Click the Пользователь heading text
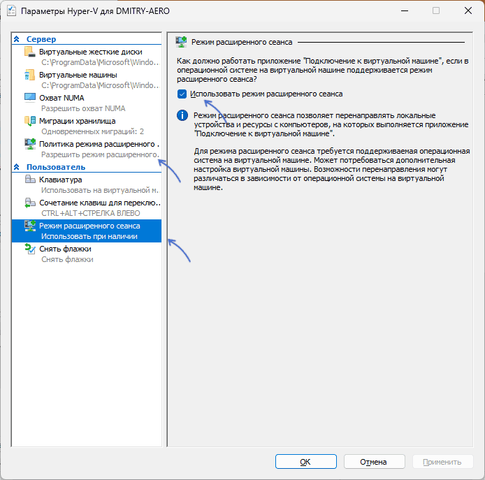The height and width of the screenshot is (480, 485). tap(56, 167)
